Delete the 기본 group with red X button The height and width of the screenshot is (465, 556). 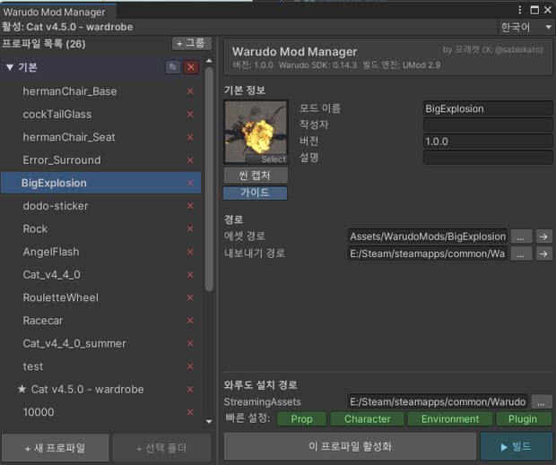[191, 67]
